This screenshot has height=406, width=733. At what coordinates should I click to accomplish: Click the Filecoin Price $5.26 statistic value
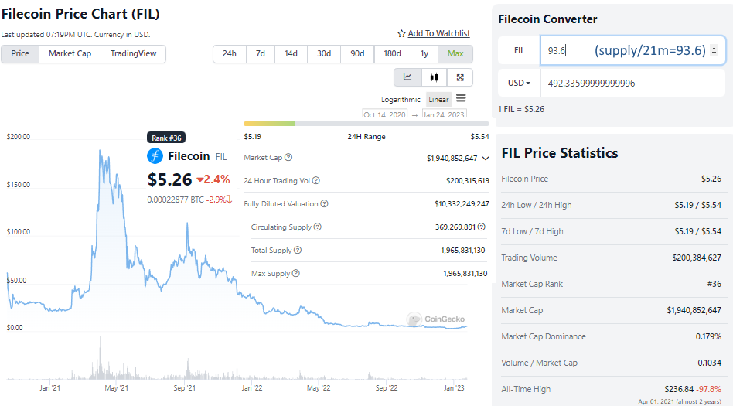point(711,179)
